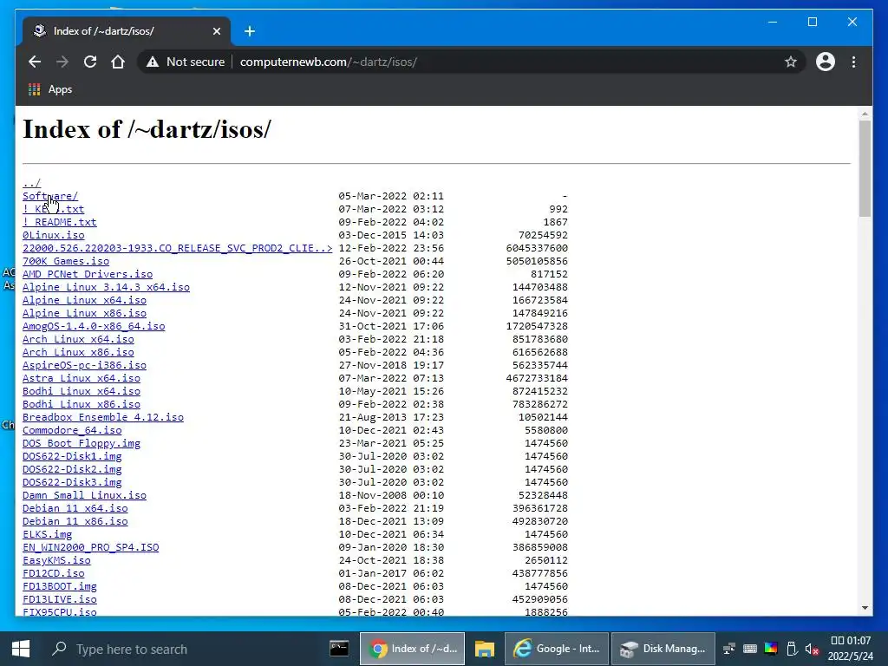Download Debian_11_x64.iso
The height and width of the screenshot is (666, 888).
point(75,508)
